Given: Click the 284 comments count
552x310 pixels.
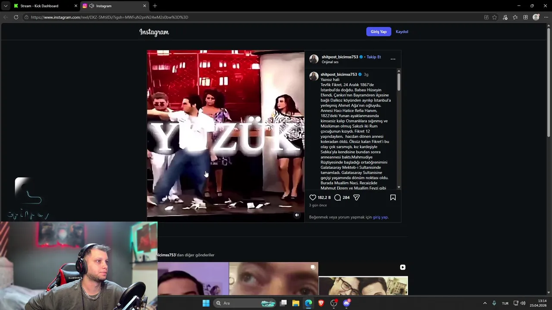Looking at the screenshot, I should tap(346, 198).
